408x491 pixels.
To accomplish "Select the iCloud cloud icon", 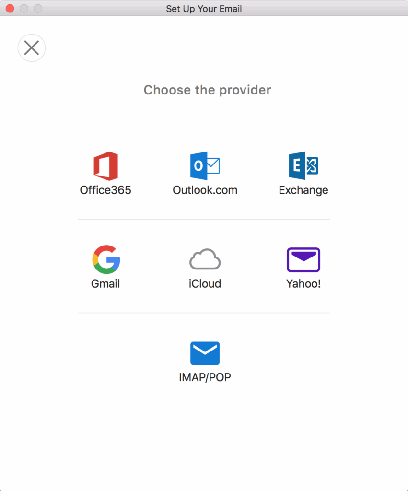I will (x=205, y=259).
